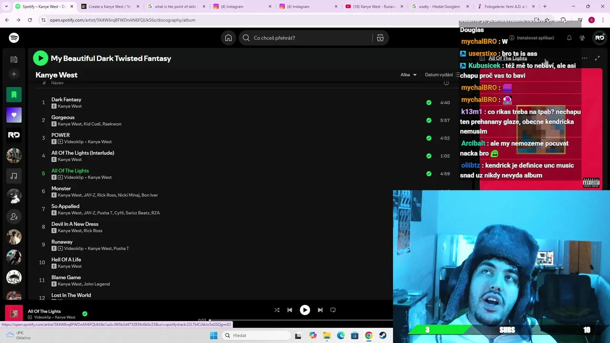Click the Chrome address bar URL
The image size is (610, 343).
pyautogui.click(x=122, y=20)
